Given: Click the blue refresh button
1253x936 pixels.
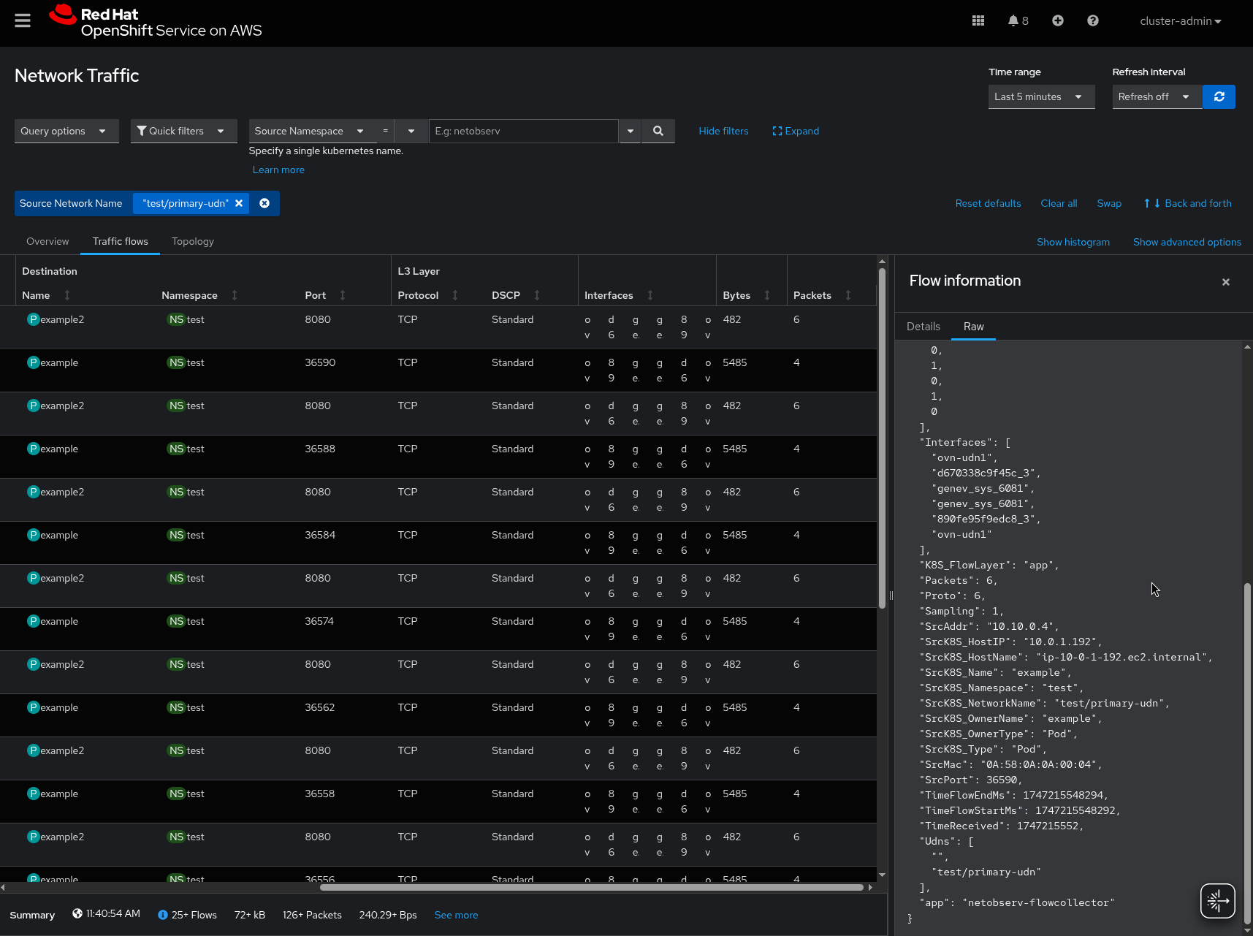Looking at the screenshot, I should click(1219, 96).
